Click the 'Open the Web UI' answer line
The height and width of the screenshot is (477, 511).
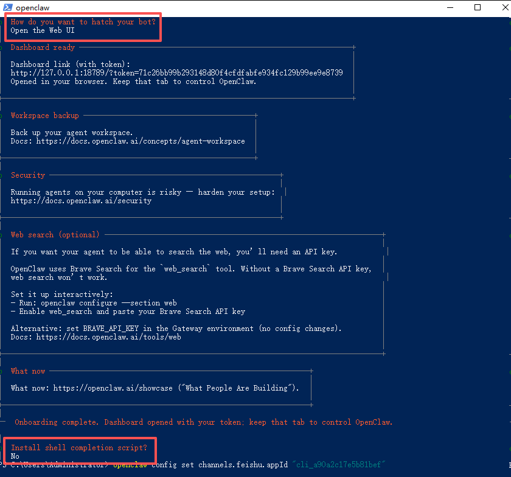(43, 30)
